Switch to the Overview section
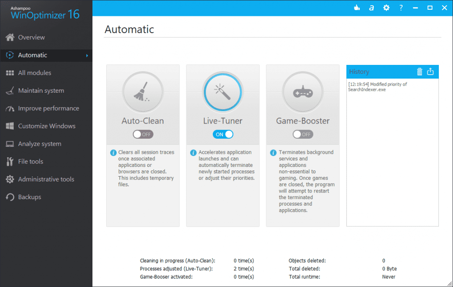This screenshot has width=453, height=287. click(31, 38)
